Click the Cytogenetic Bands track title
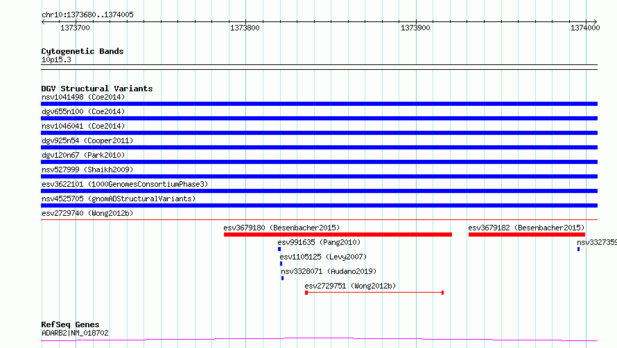This screenshot has width=617, height=348. pos(82,51)
